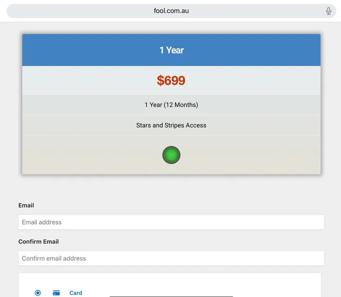
Task: Click the Email address input field
Action: point(171,222)
